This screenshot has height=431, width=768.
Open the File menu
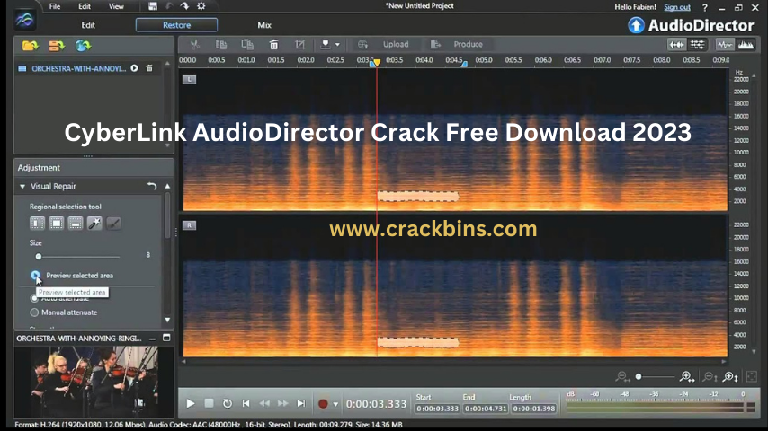55,6
